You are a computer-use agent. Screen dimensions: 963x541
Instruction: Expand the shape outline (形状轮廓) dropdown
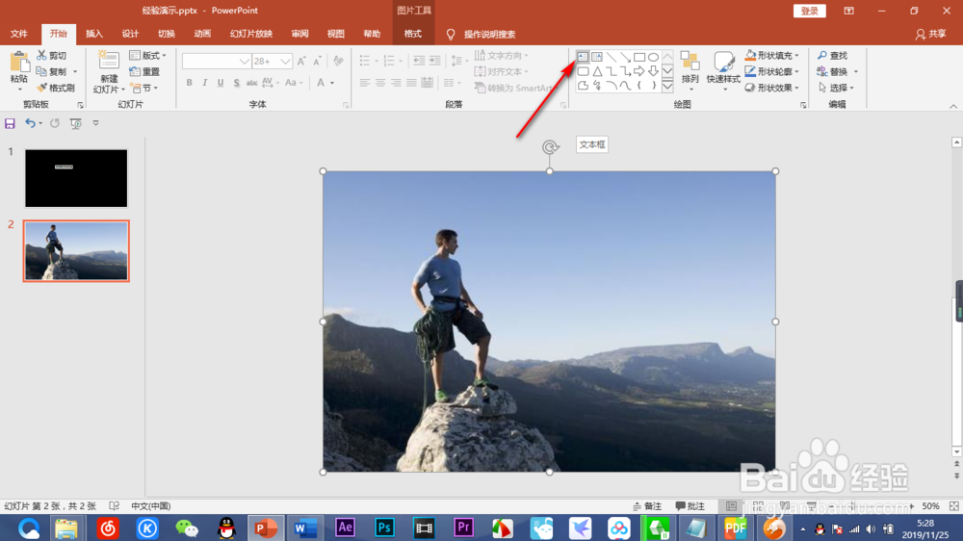pyautogui.click(x=796, y=72)
